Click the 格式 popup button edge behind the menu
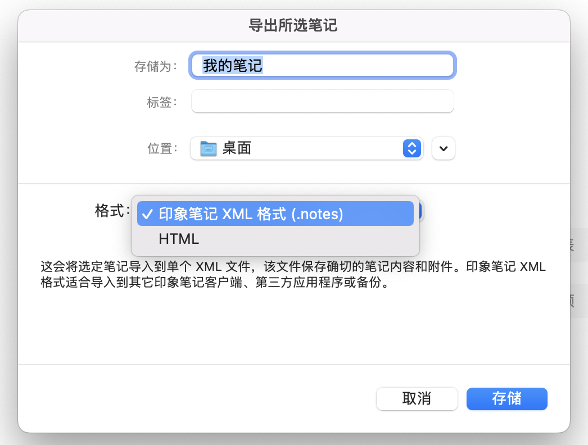This screenshot has height=445, width=588. pos(422,212)
